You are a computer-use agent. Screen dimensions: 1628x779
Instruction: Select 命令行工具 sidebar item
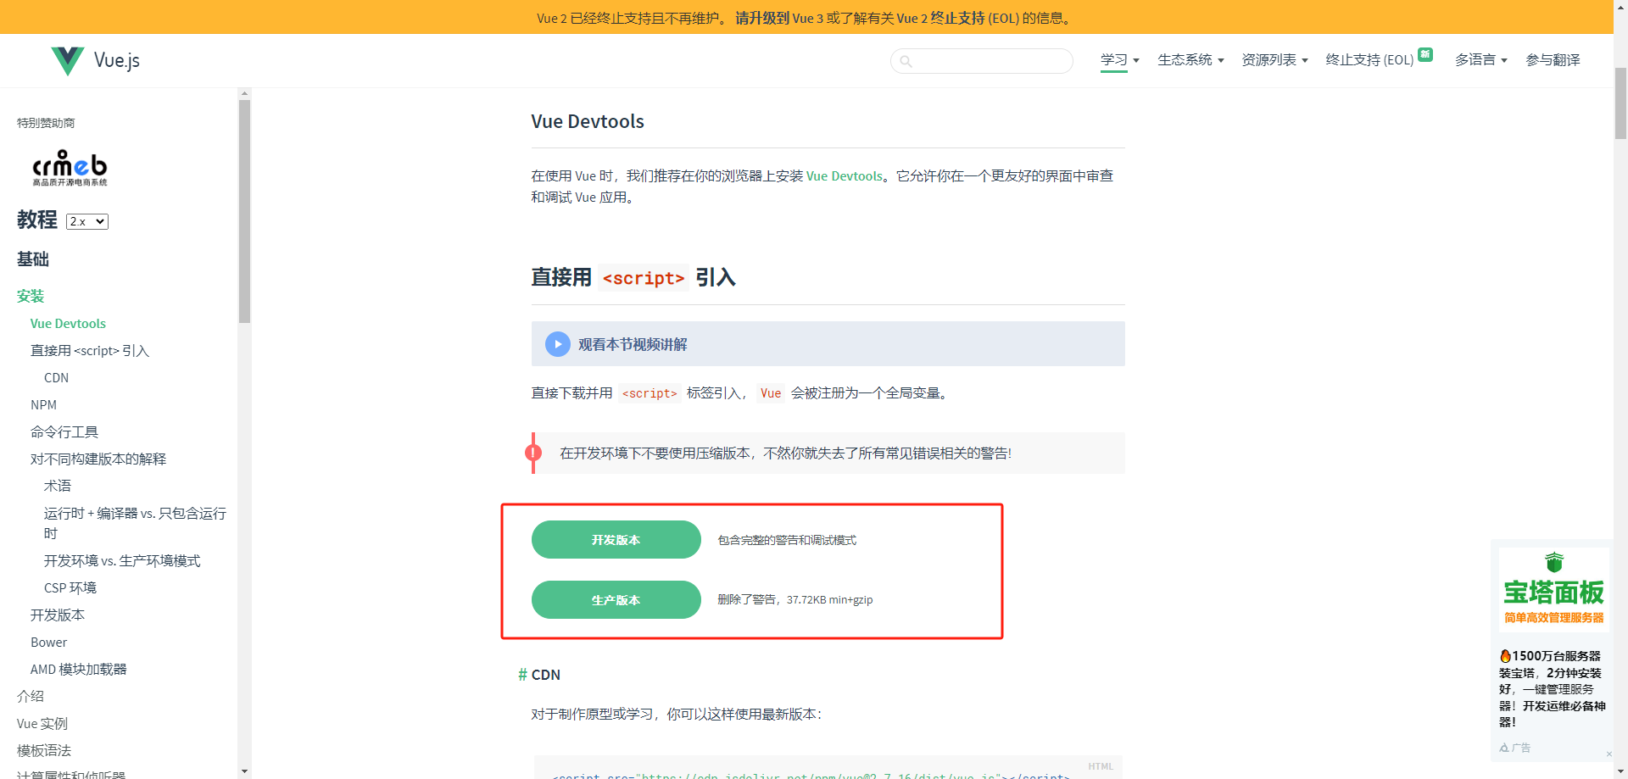[64, 432]
